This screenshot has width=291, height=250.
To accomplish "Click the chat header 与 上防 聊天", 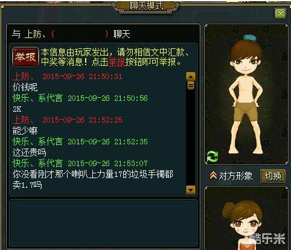I will (x=71, y=34).
